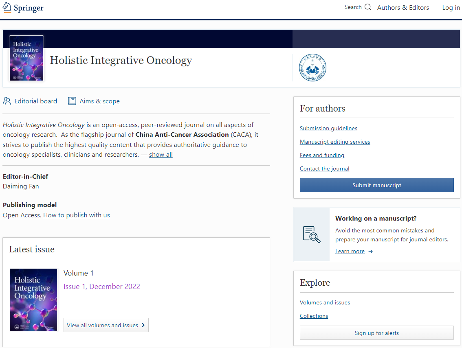This screenshot has width=462, height=348.
Task: Visit Manuscript editing services link
Action: pos(335,142)
